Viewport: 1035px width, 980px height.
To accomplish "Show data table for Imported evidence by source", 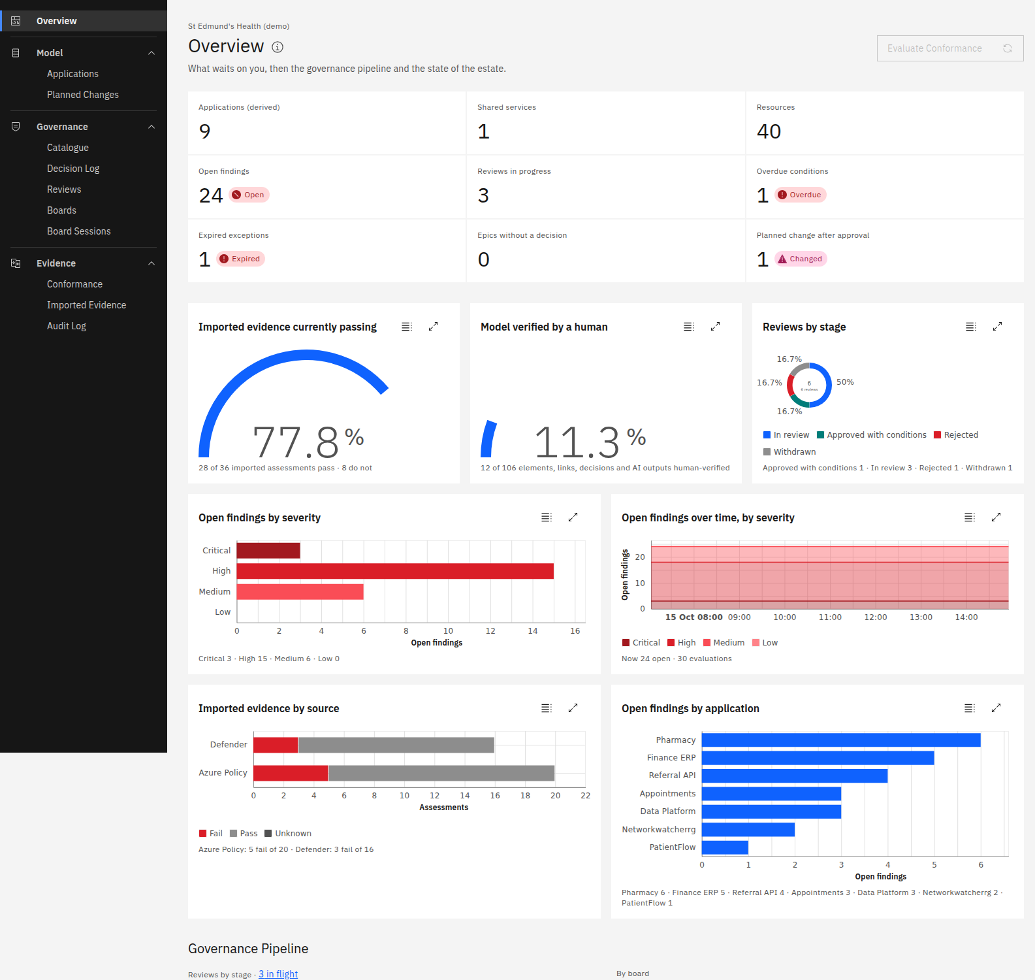I will pos(547,708).
